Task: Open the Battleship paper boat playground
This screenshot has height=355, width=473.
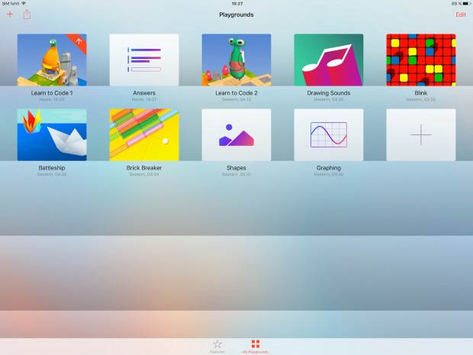Action: coord(52,134)
